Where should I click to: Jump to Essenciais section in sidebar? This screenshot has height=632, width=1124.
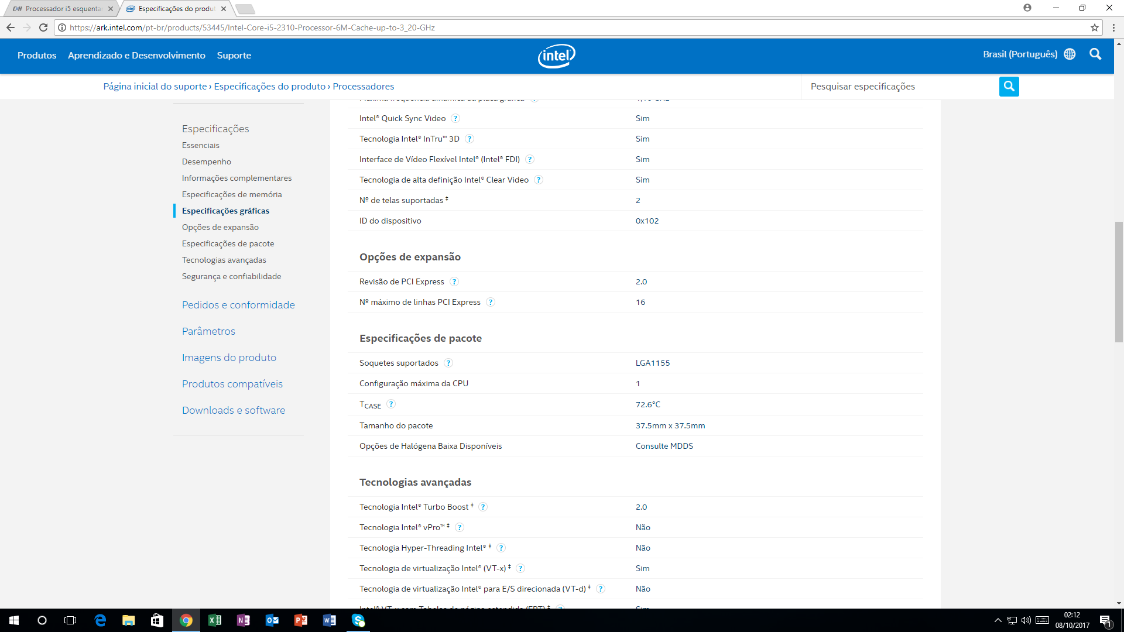tap(201, 146)
